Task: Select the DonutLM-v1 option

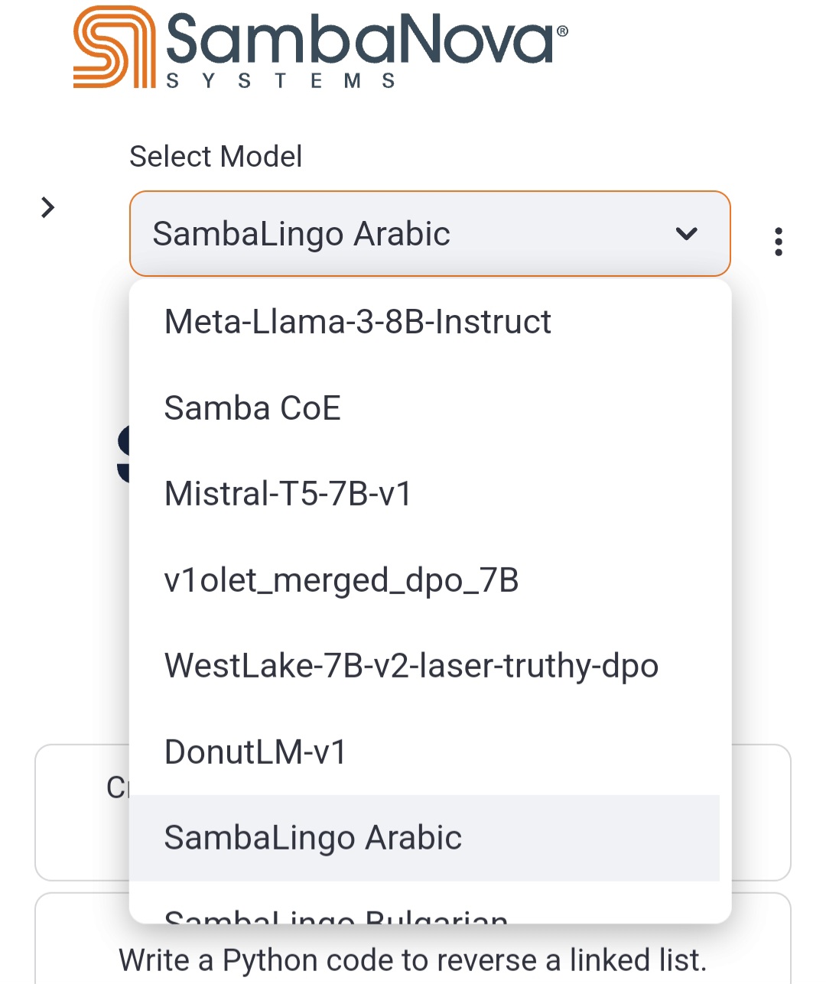Action: click(424, 752)
